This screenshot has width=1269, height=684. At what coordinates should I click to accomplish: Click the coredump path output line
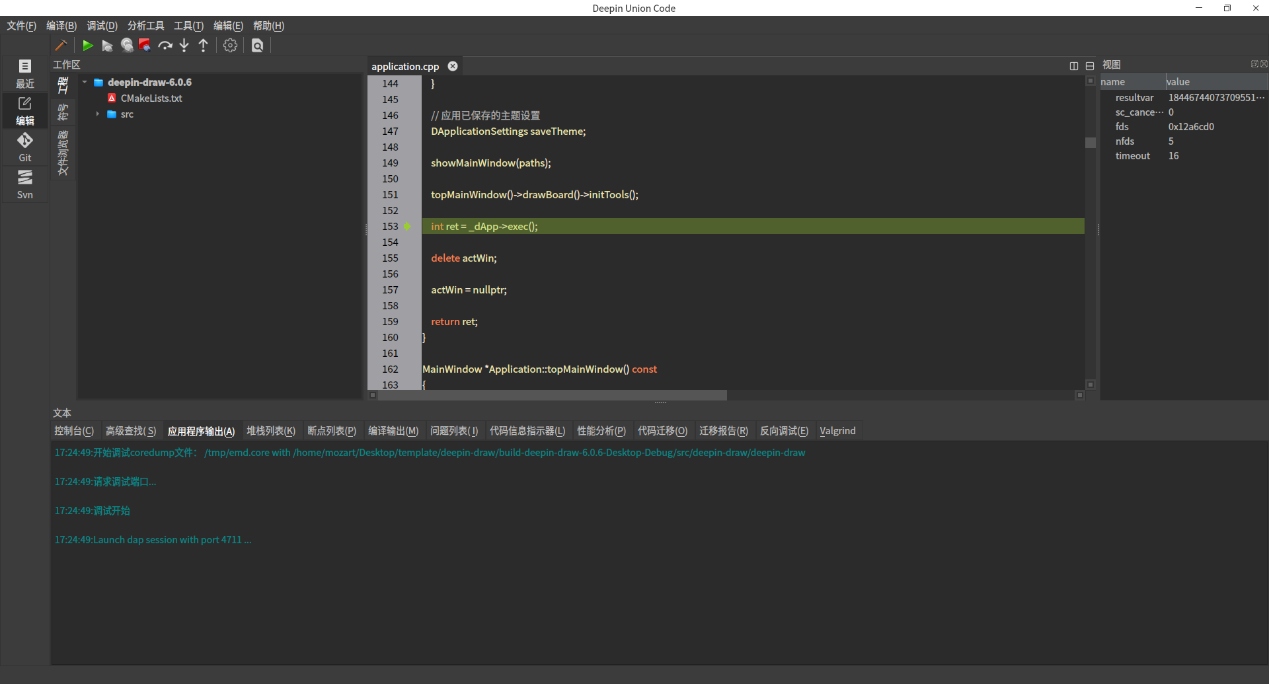click(430, 453)
